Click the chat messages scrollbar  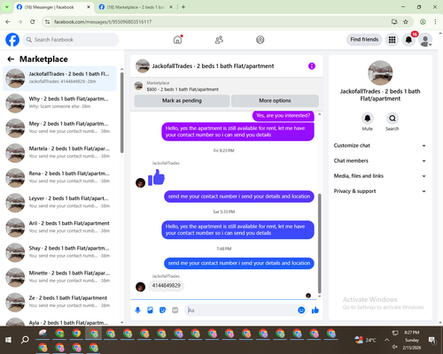coord(319,243)
